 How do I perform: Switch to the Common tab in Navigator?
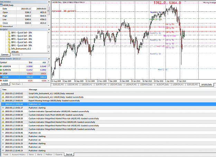pyautogui.click(x=5, y=55)
